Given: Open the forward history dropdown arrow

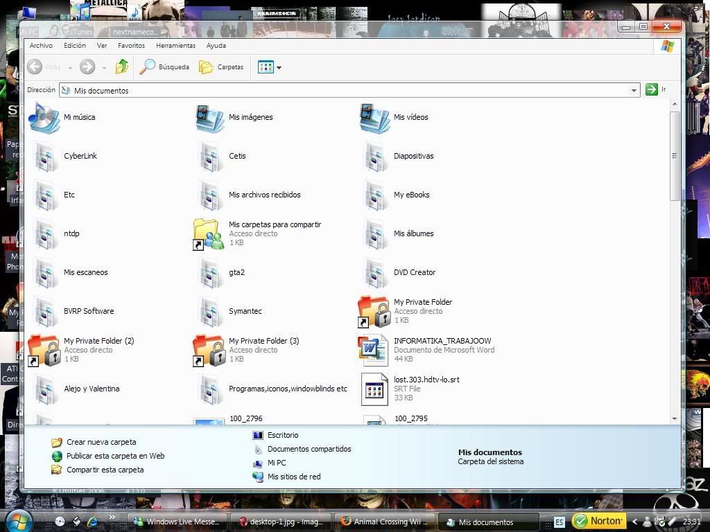Looking at the screenshot, I should coord(104,68).
